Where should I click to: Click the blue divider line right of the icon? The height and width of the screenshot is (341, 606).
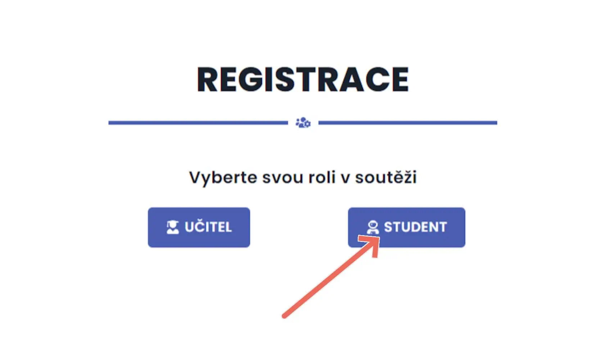tap(407, 123)
